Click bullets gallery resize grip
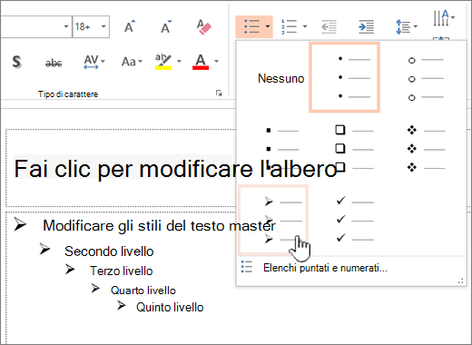The height and width of the screenshot is (345, 472). tap(461, 281)
